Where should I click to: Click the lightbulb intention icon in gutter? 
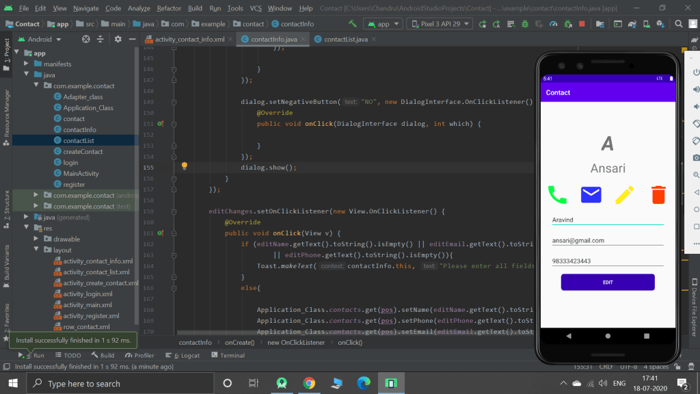click(x=184, y=166)
